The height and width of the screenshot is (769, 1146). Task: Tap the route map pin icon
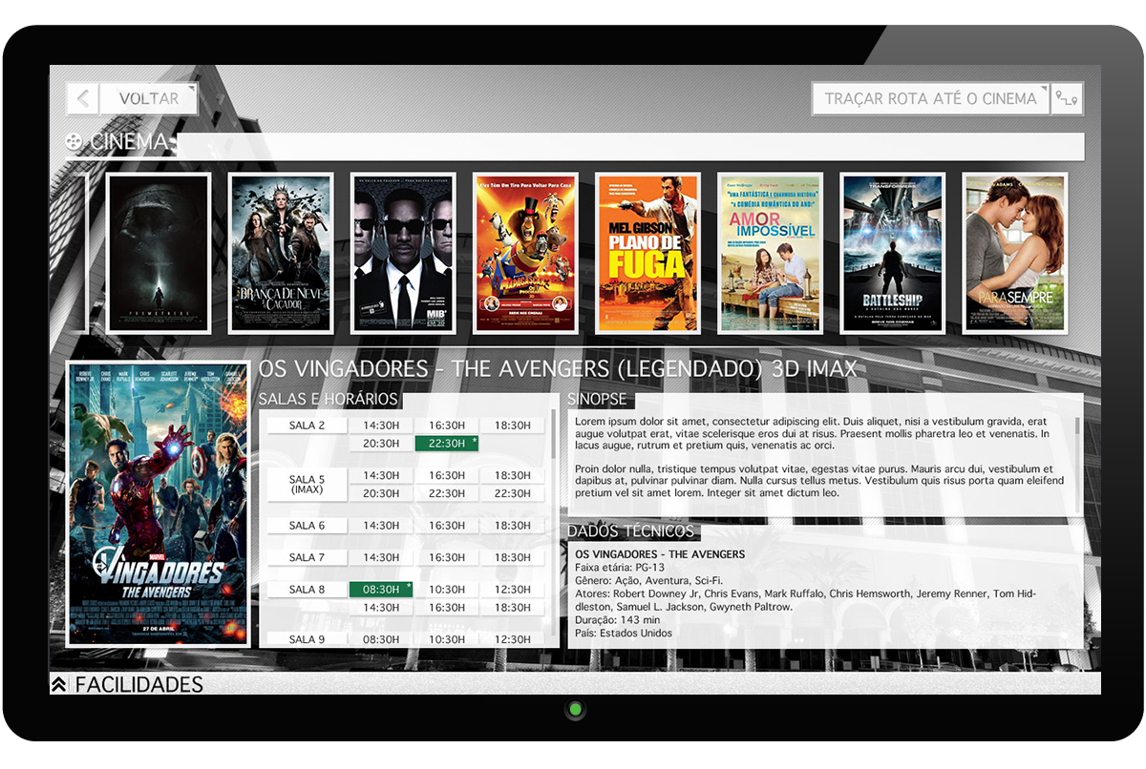point(1067,98)
